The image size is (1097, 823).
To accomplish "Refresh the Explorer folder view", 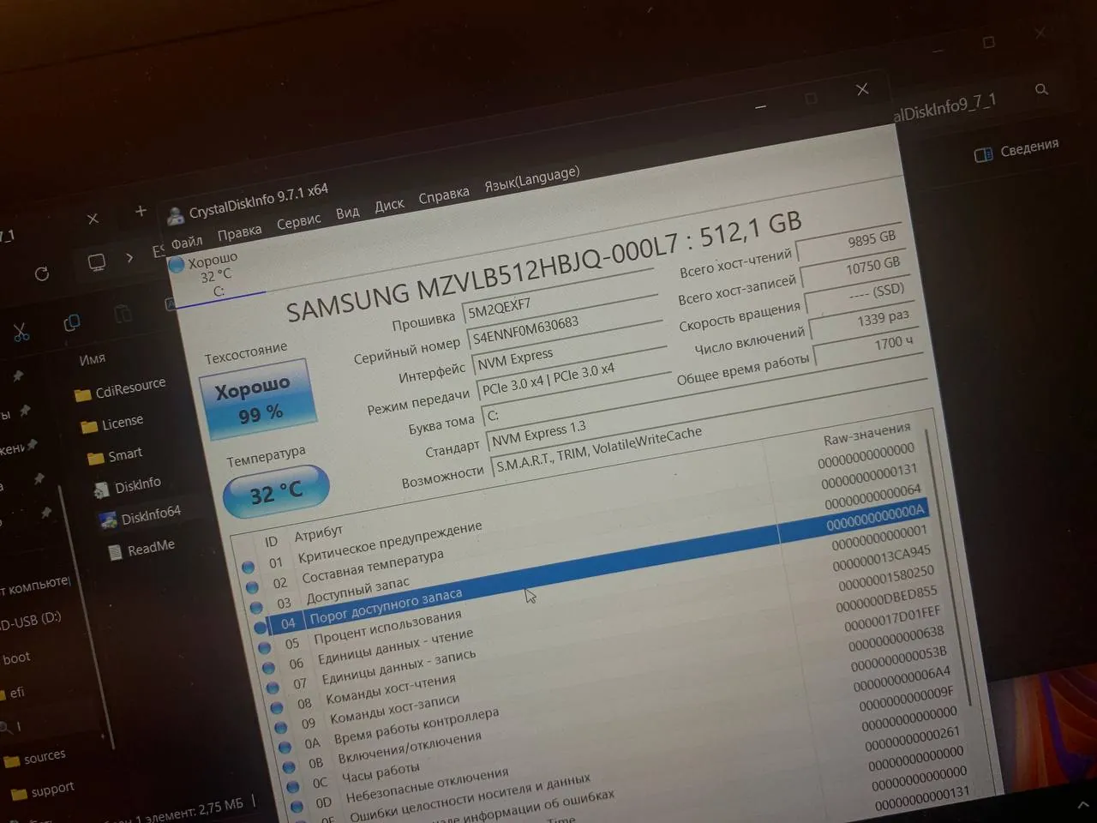I will [x=41, y=273].
